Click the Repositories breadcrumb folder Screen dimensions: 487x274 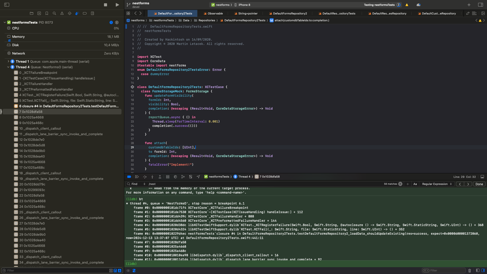click(204, 20)
